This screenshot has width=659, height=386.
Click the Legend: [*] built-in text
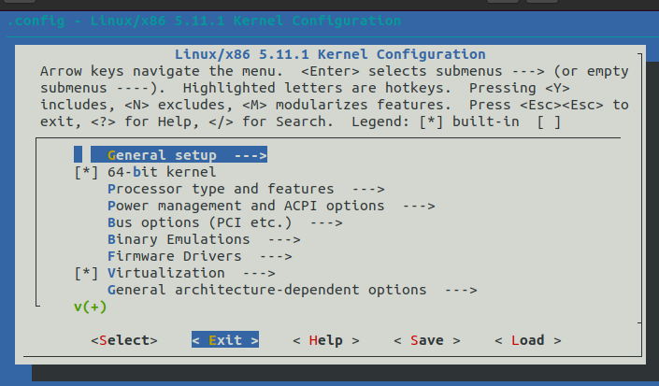pyautogui.click(x=436, y=122)
